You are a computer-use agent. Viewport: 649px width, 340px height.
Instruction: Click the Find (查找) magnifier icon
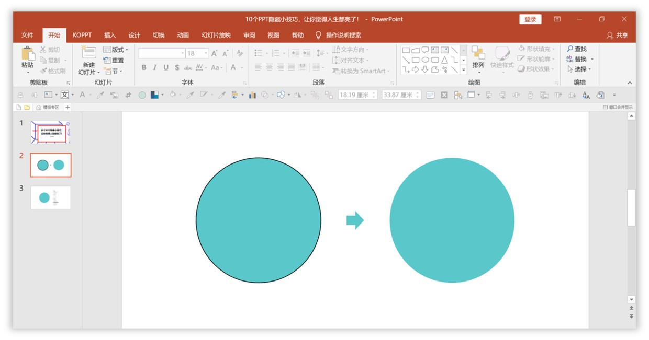pyautogui.click(x=570, y=49)
